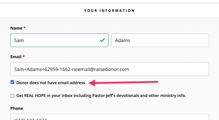Click the Name field label

16,28
